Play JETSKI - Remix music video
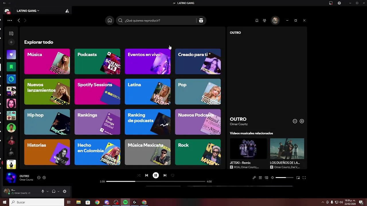This screenshot has height=206, width=367. pos(248,149)
